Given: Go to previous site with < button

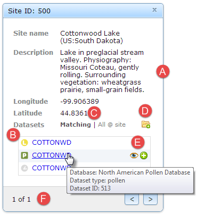Looking at the screenshot, I should tap(132, 199).
